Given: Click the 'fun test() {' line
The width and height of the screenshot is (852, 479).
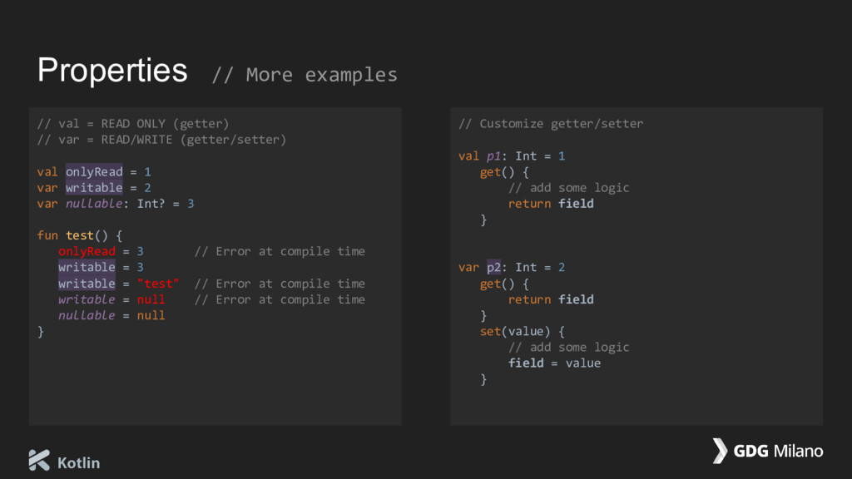Looking at the screenshot, I should click(80, 235).
